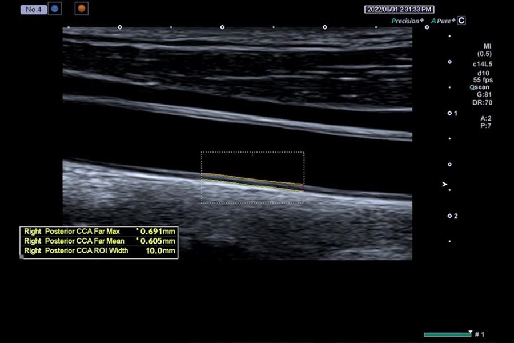Click the 10.0mm ROI Width value
This screenshot has width=514, height=343.
(160, 251)
